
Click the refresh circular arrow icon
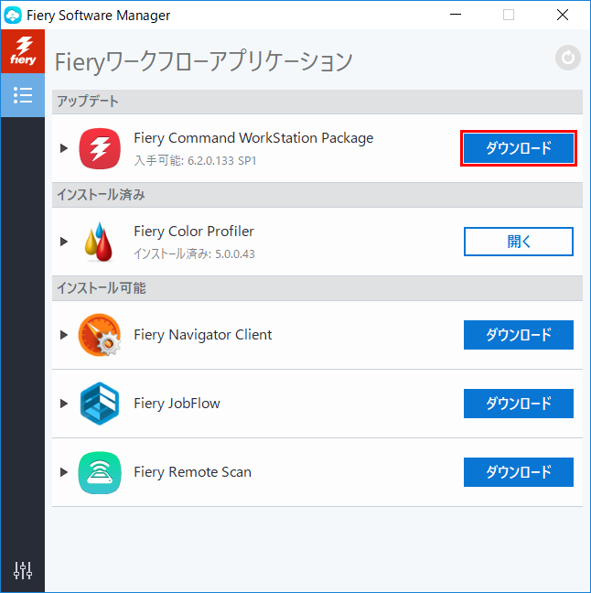click(x=567, y=58)
